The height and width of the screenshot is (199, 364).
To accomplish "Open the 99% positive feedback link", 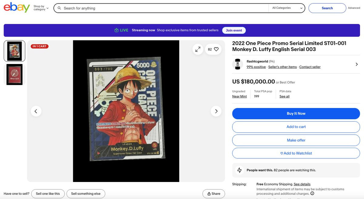I will click(x=256, y=67).
